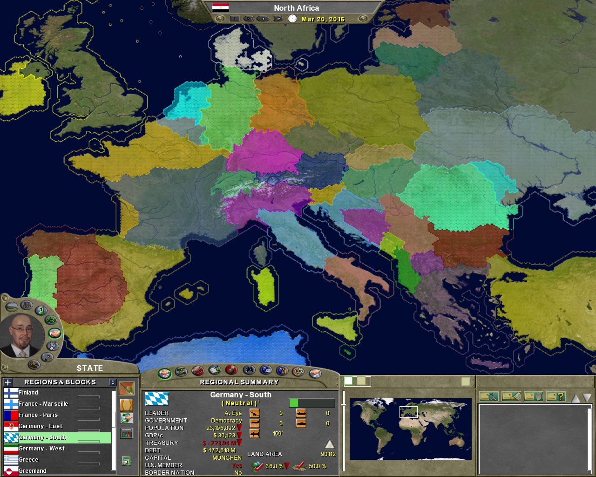This screenshot has height=477, width=596.
Task: Click the mail reply arrow icon
Action: point(511,396)
